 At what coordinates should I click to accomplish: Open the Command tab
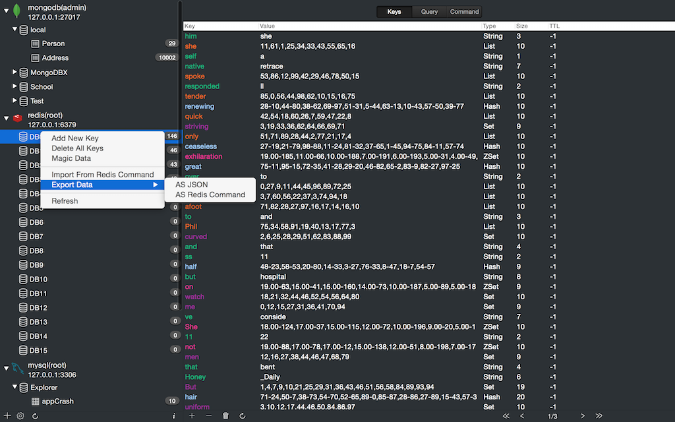click(464, 12)
